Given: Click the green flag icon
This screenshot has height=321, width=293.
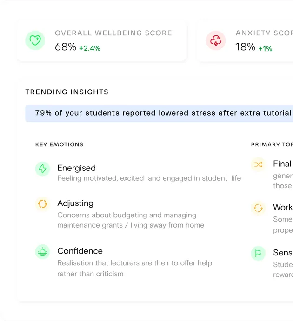Looking at the screenshot, I should [x=258, y=253].
